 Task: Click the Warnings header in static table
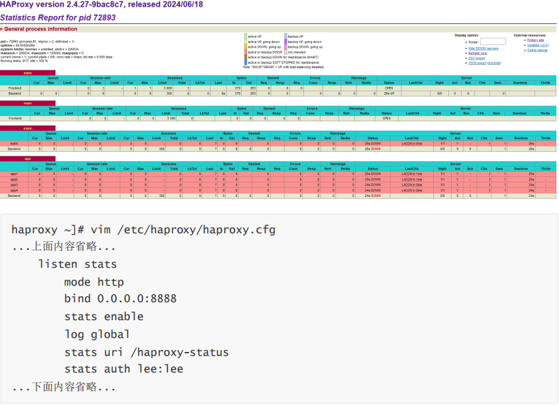coord(337,133)
